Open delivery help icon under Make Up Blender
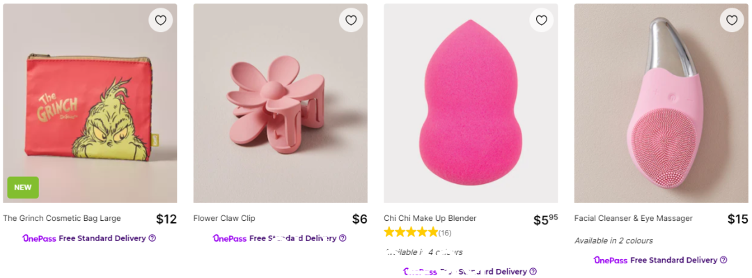 click(533, 272)
